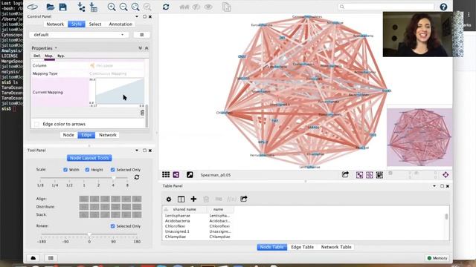Switch to the Network Table tab
Viewport: 476px width, 267px height.
pyautogui.click(x=336, y=247)
